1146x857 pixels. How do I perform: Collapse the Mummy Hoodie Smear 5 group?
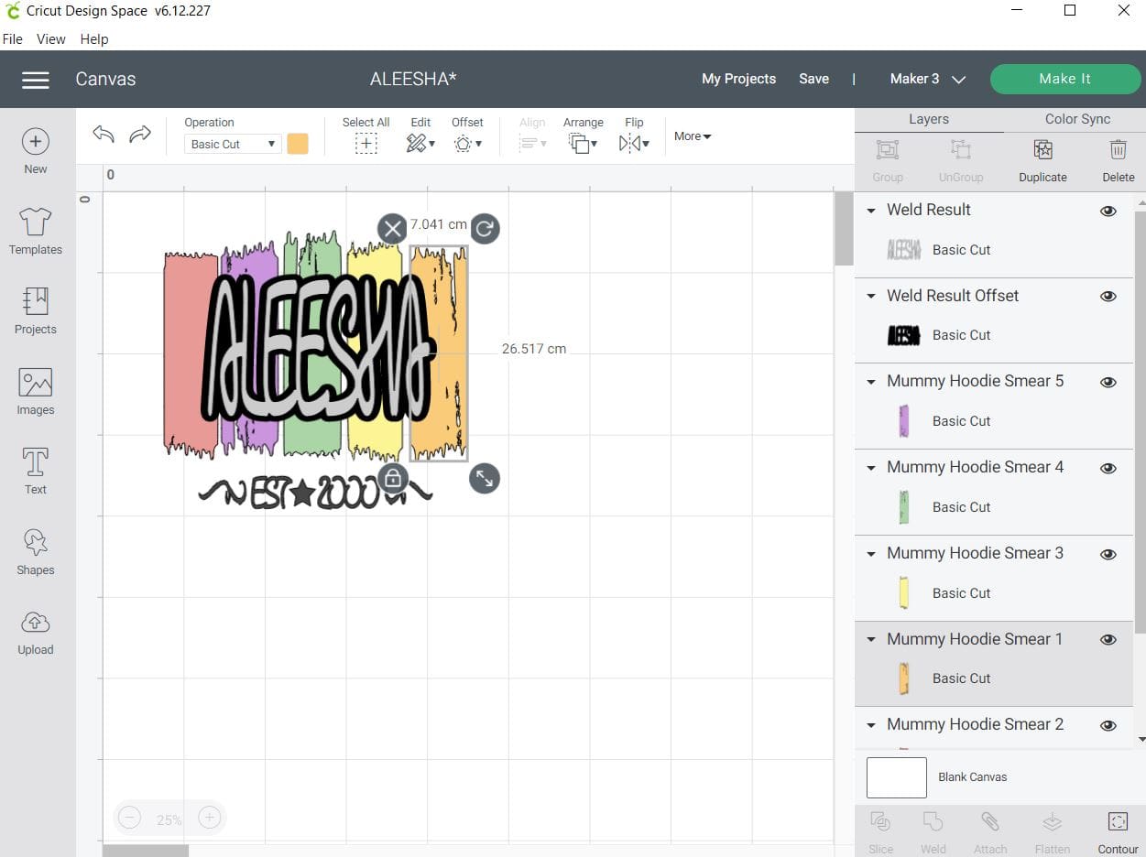pos(871,382)
